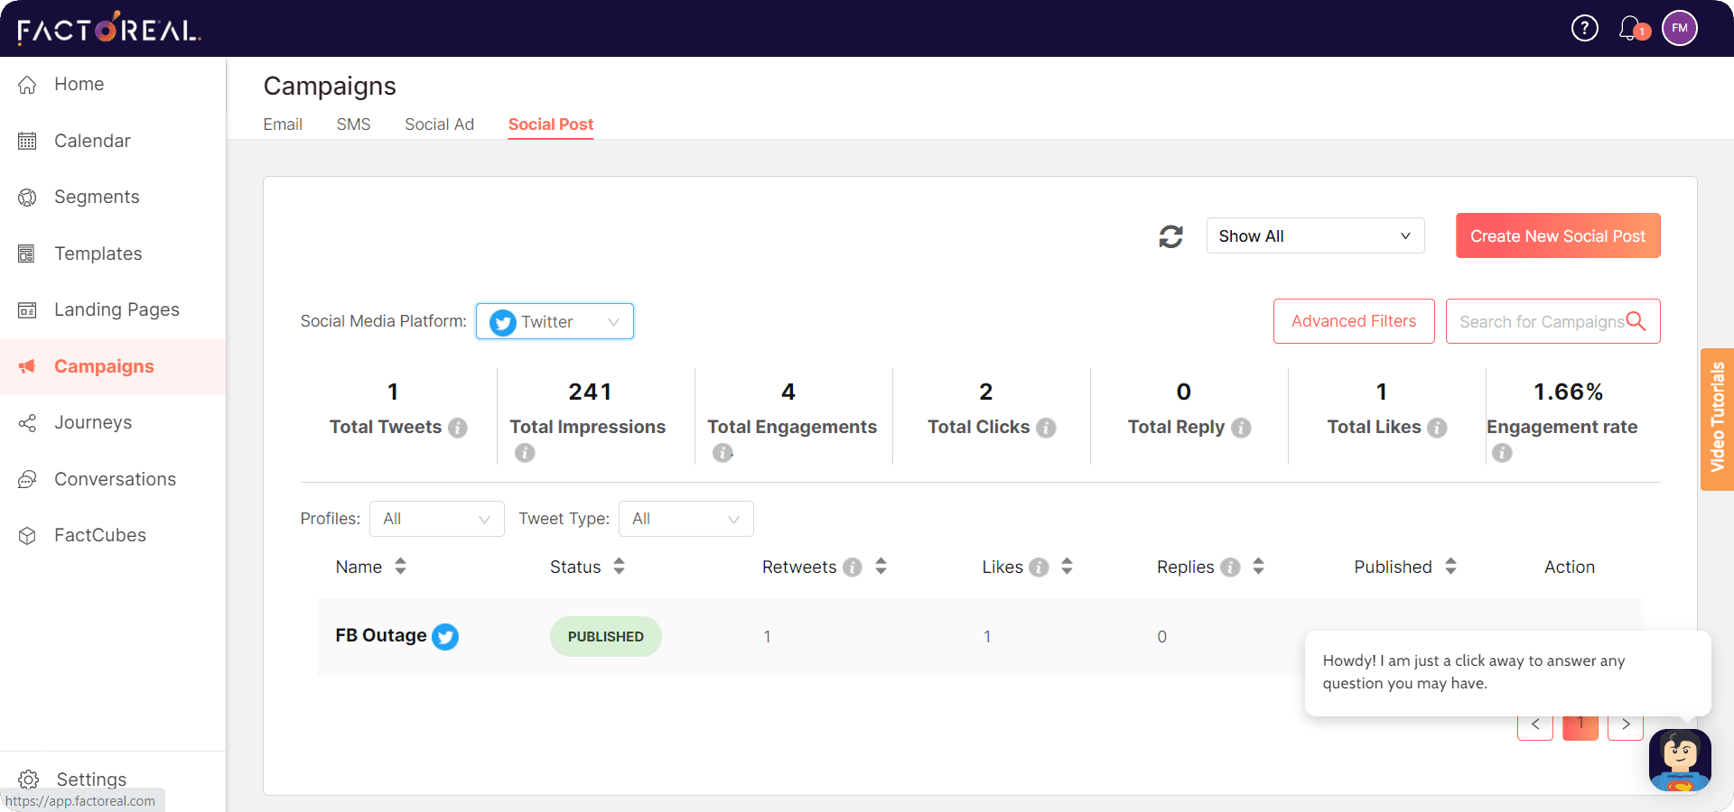Toggle sort order for Published column
Image resolution: width=1734 pixels, height=812 pixels.
pyautogui.click(x=1450, y=567)
